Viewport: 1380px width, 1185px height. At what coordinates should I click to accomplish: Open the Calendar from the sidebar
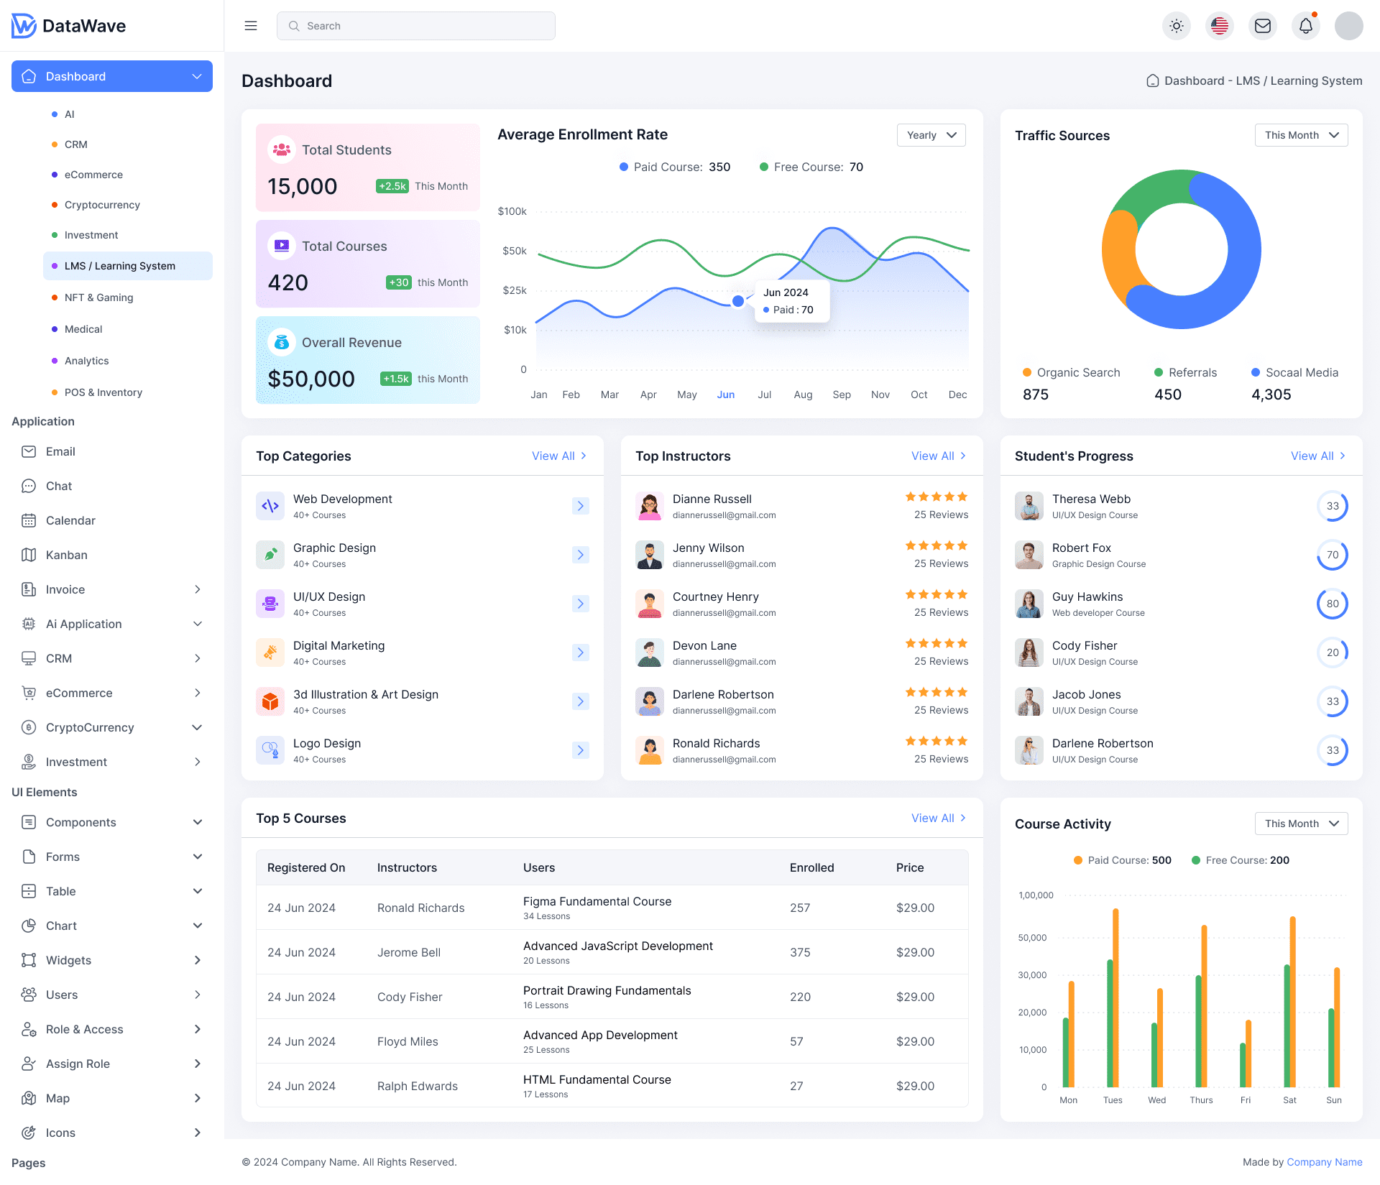(70, 520)
